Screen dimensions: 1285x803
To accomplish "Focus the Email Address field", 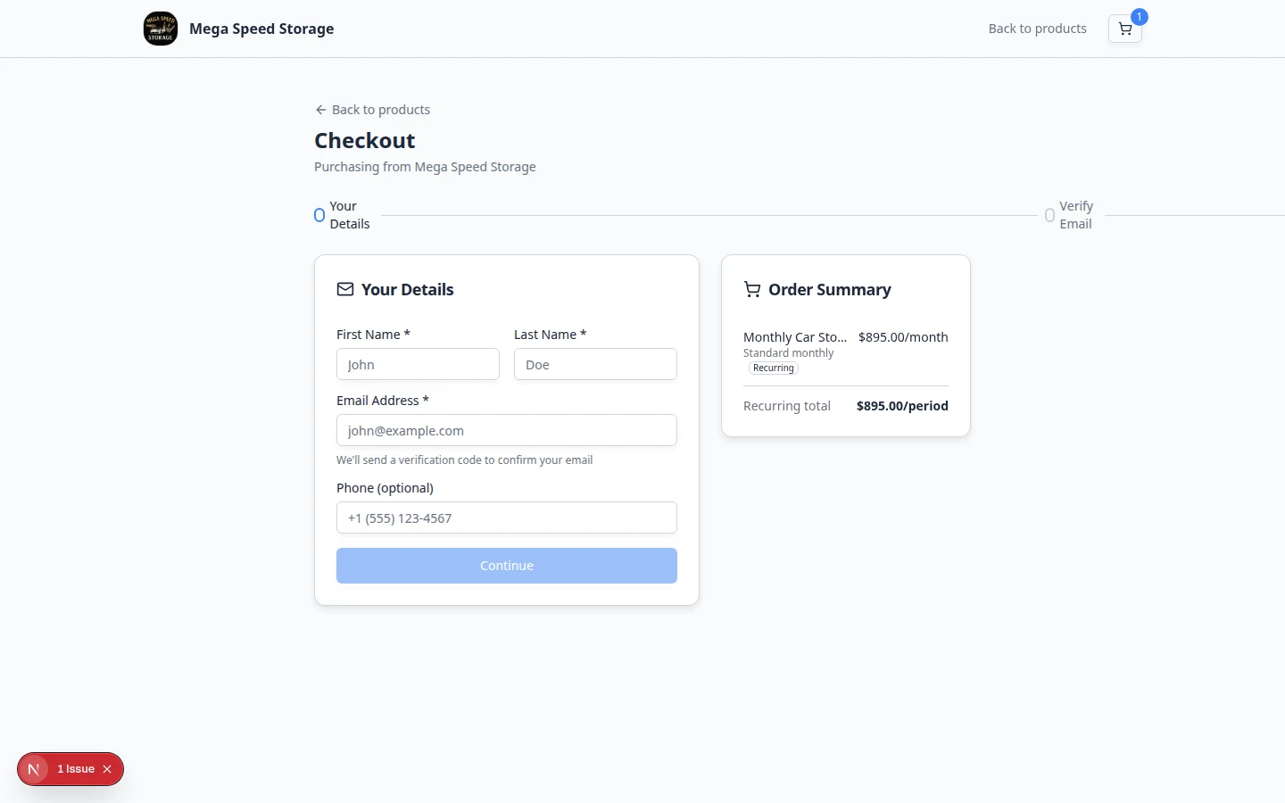I will point(507,430).
